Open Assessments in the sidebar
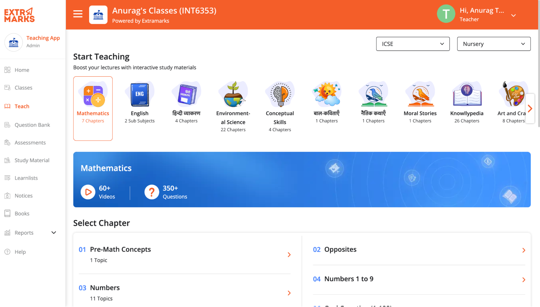The image size is (540, 307). (x=30, y=143)
